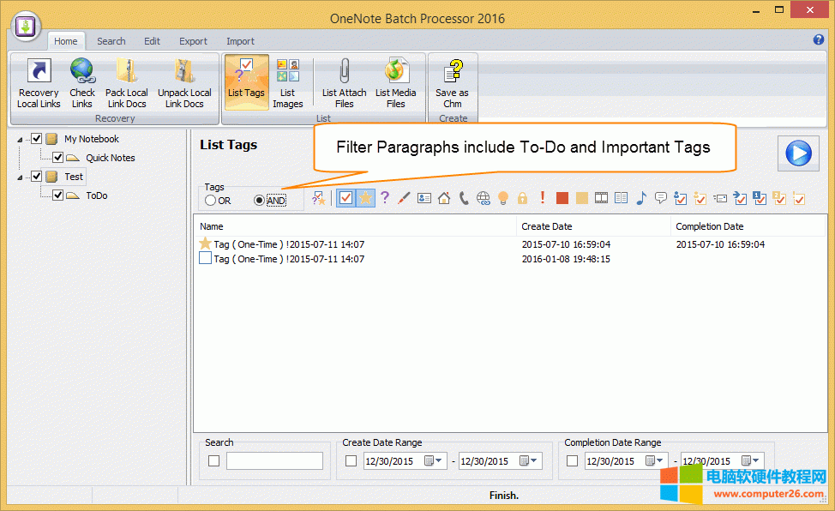
Task: Click the Recovery Local Links icon
Action: (39, 83)
